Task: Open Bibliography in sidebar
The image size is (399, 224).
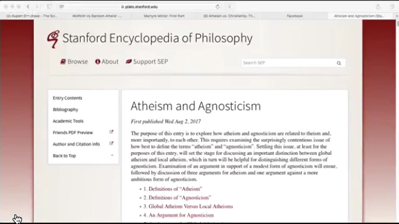Action: [x=65, y=110]
